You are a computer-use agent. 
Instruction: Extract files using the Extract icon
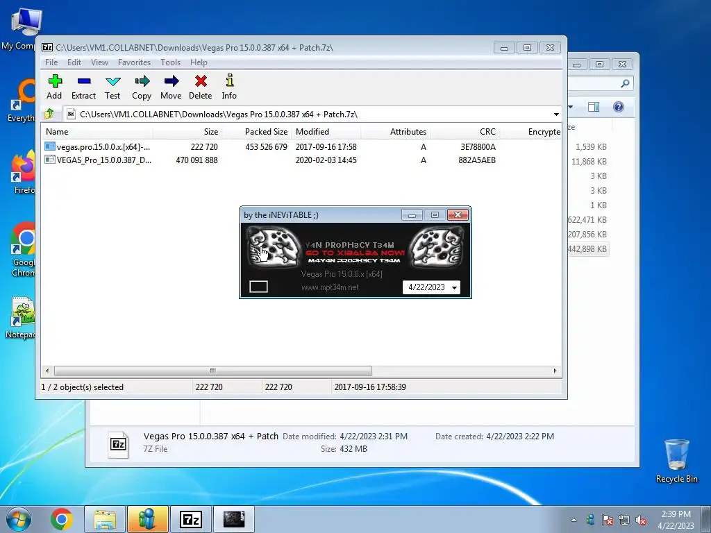coord(84,87)
